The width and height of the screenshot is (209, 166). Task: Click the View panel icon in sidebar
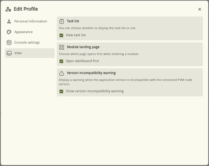(x=9, y=53)
